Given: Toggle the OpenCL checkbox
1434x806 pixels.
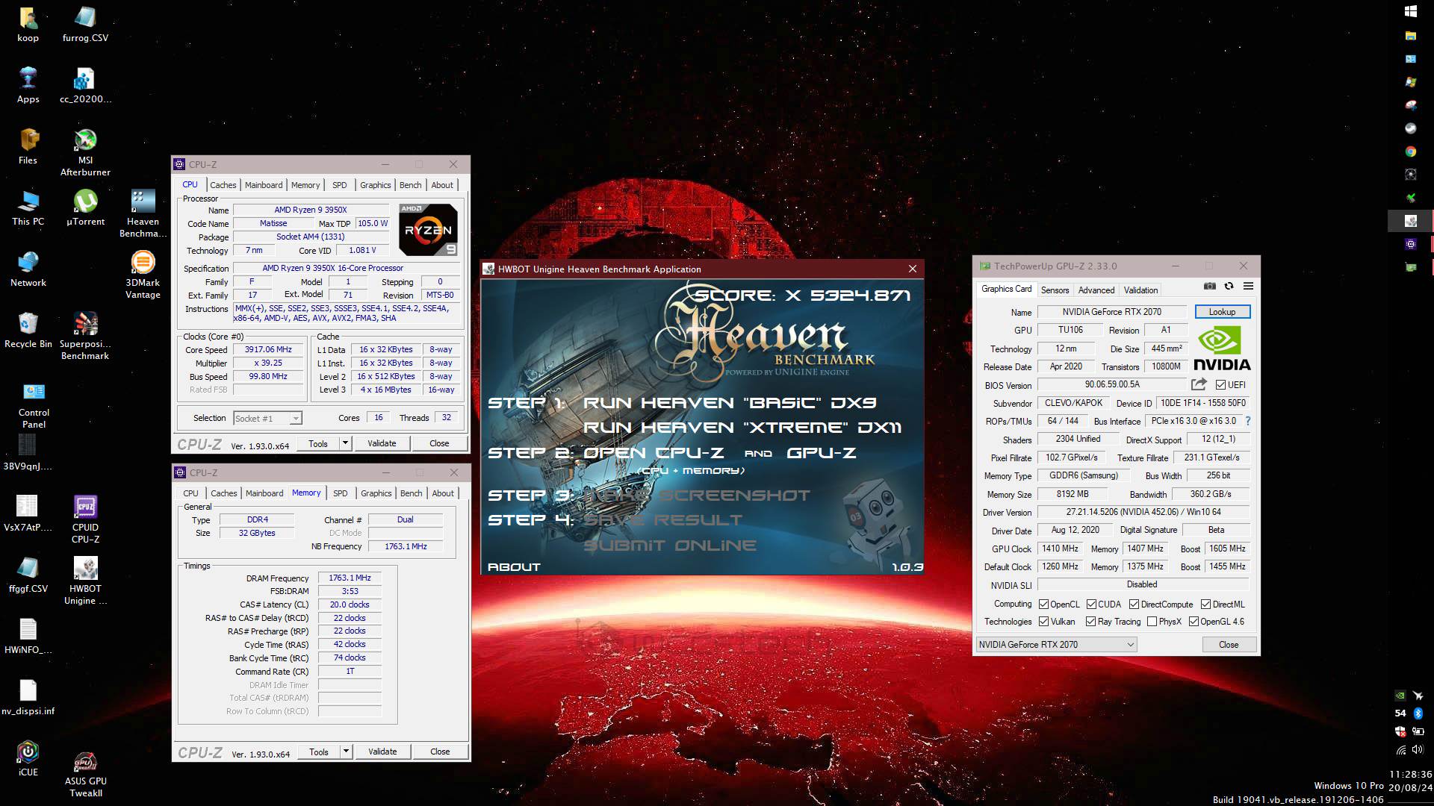Looking at the screenshot, I should 1043,604.
